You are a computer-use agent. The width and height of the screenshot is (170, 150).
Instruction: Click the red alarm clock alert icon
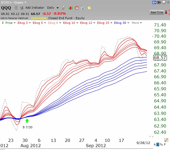point(77,8)
